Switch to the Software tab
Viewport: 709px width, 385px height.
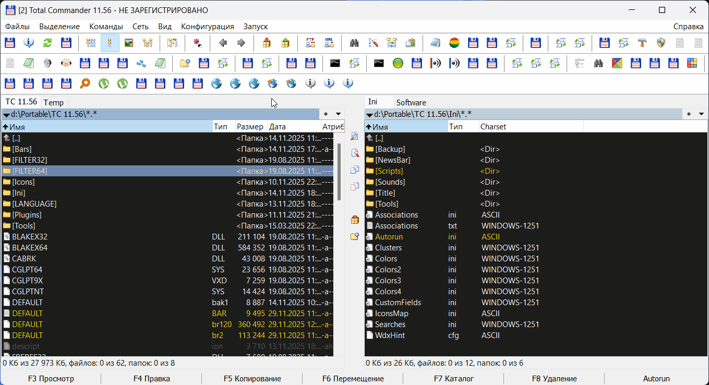click(x=411, y=103)
